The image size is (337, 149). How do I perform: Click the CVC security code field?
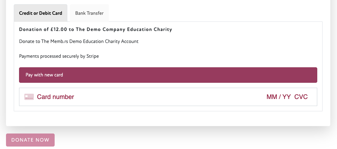[x=301, y=97]
